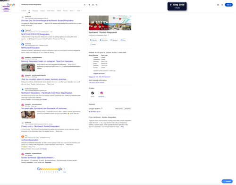This screenshot has height=185, width=236.
Task: Start voice search with the microphone icon
Action: click(x=89, y=5)
